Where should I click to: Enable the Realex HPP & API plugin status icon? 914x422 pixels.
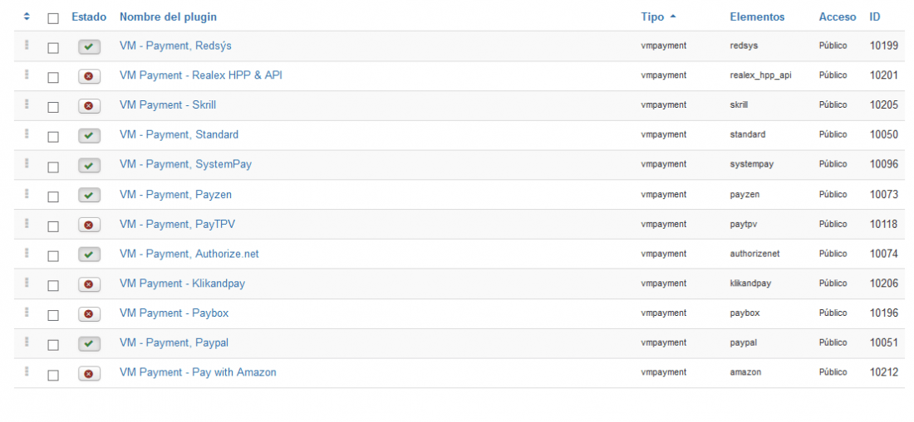click(89, 76)
